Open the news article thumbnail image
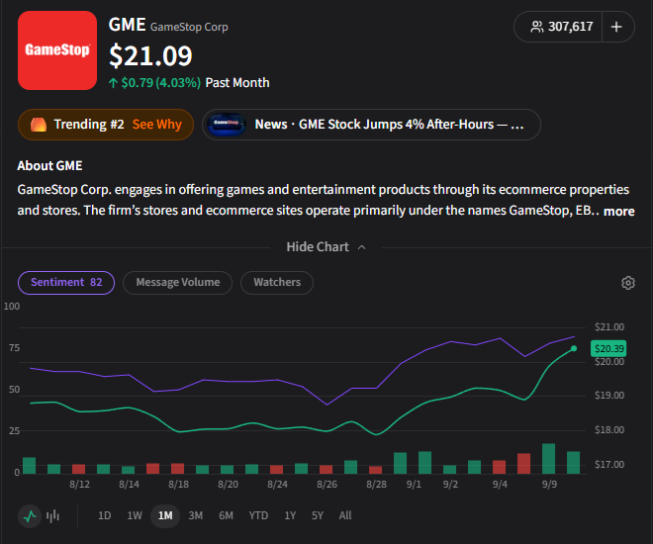The width and height of the screenshot is (653, 544). coord(227,125)
